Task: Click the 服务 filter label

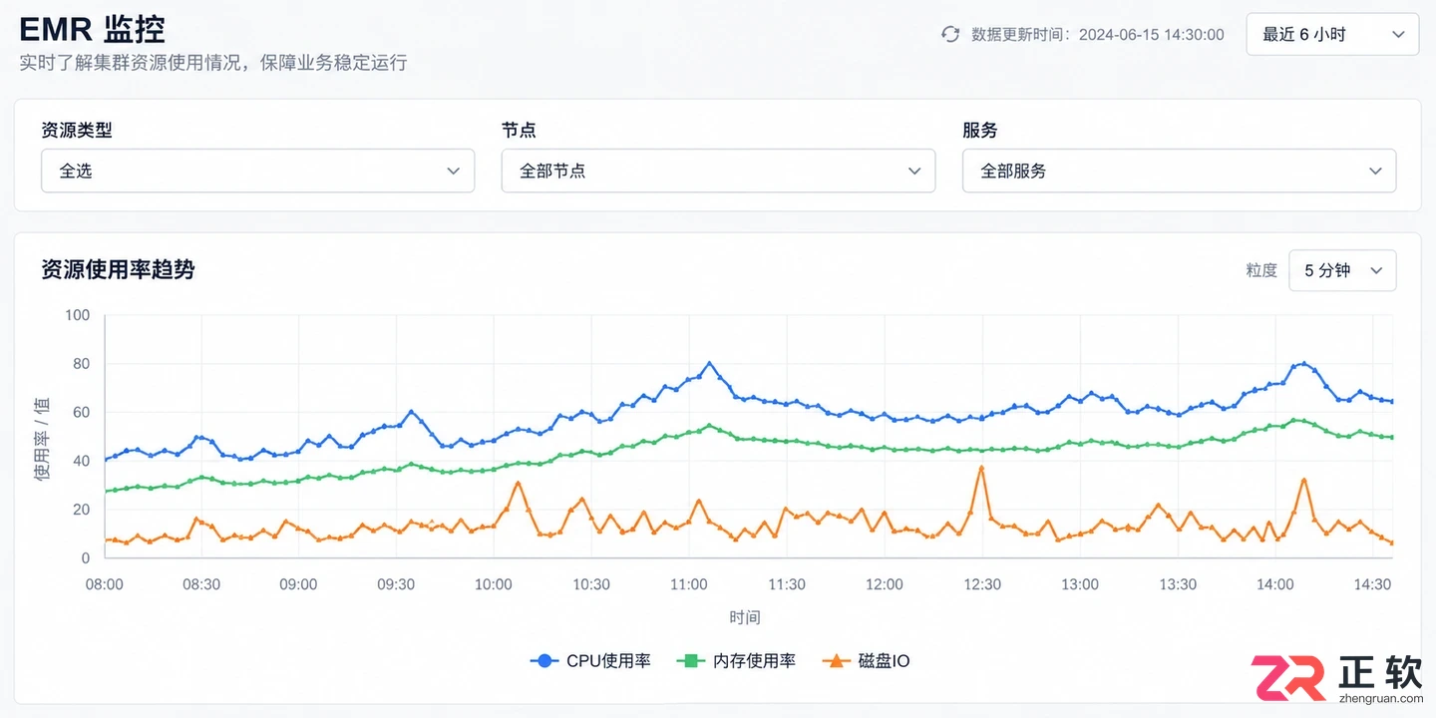Action: [980, 130]
